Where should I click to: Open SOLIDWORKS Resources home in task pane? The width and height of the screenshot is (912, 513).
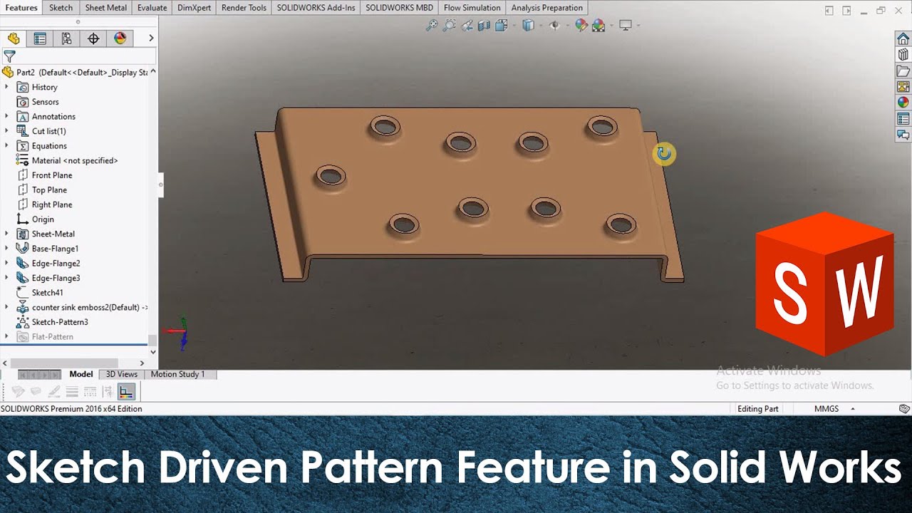pyautogui.click(x=903, y=39)
